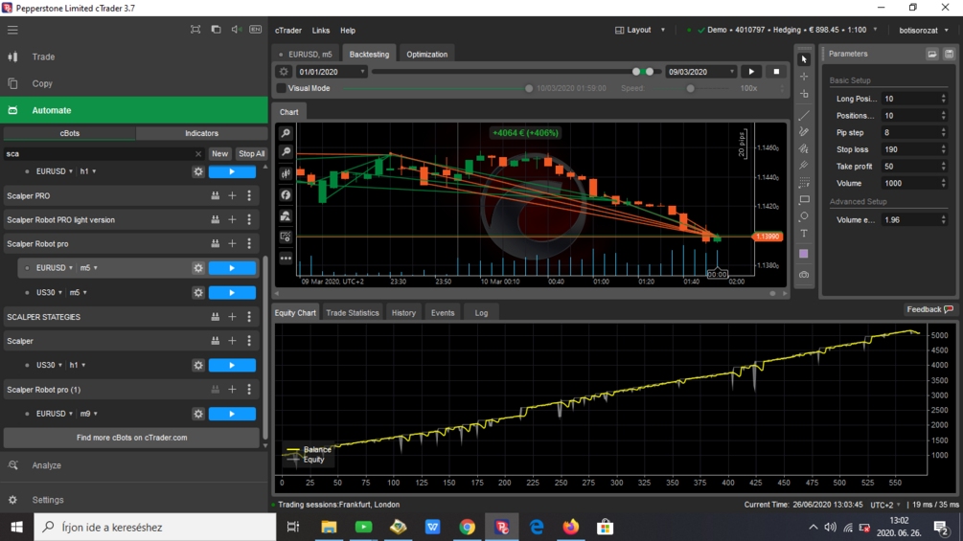Click the Stop All button
Image resolution: width=963 pixels, height=541 pixels.
click(251, 154)
